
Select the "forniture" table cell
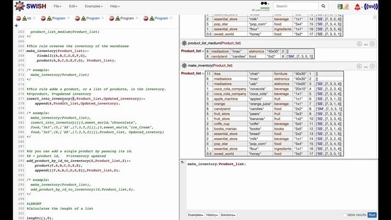[x=282, y=74]
